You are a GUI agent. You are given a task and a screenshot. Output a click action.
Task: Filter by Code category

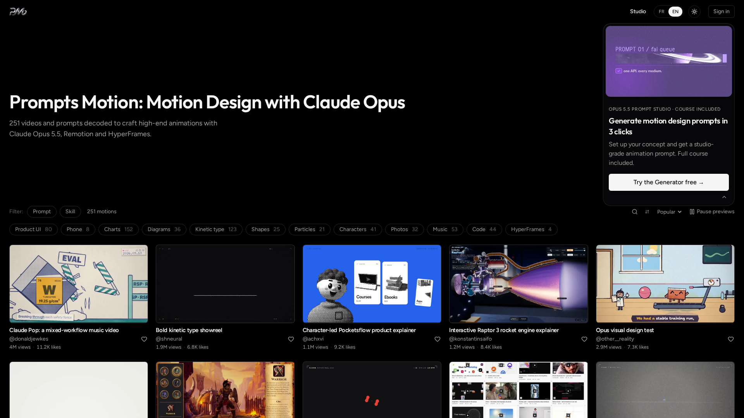(x=484, y=230)
